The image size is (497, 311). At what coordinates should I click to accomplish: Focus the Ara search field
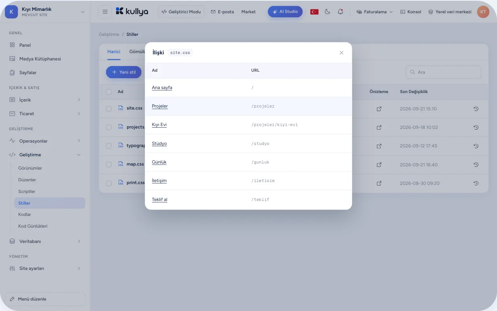point(443,72)
